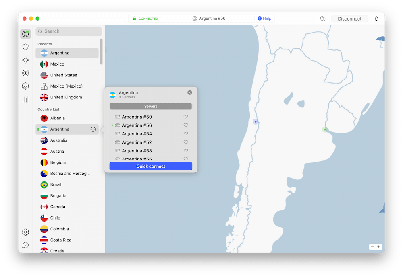Select Colombia in Country List
This screenshot has width=403, height=277.
67,229
